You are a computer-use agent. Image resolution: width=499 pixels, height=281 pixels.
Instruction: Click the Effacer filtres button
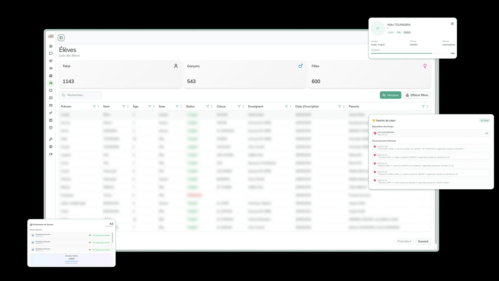coord(417,95)
